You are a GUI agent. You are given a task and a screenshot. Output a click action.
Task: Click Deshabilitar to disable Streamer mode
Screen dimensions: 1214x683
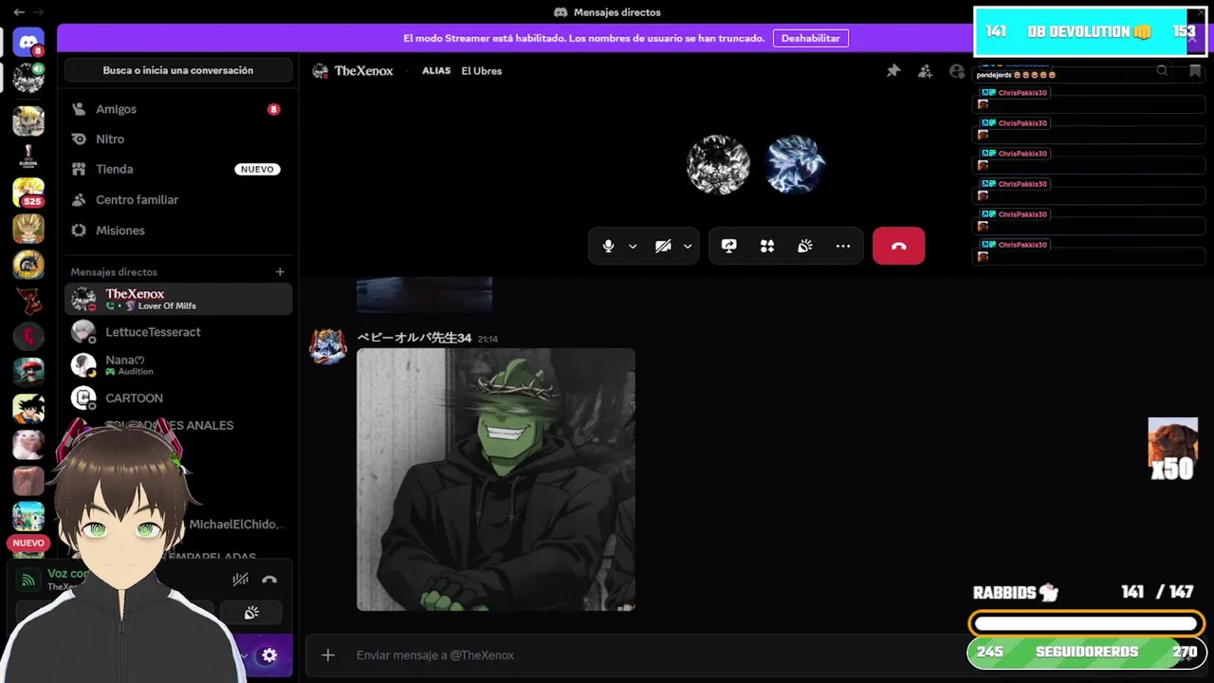tap(811, 38)
